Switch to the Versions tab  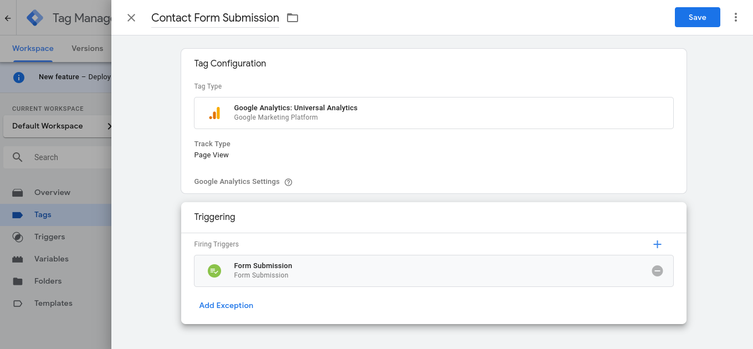[x=87, y=48]
